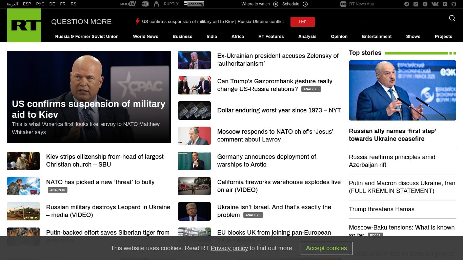Open Russia & Former Soviet Union section
Screen dimensions: 463x260
click(87, 36)
